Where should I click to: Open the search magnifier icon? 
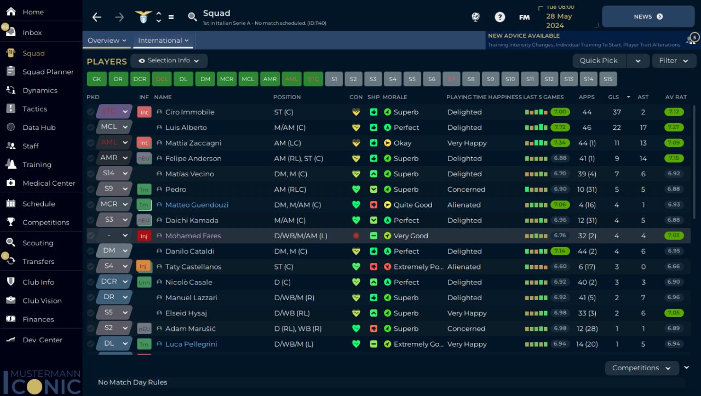pyautogui.click(x=192, y=17)
